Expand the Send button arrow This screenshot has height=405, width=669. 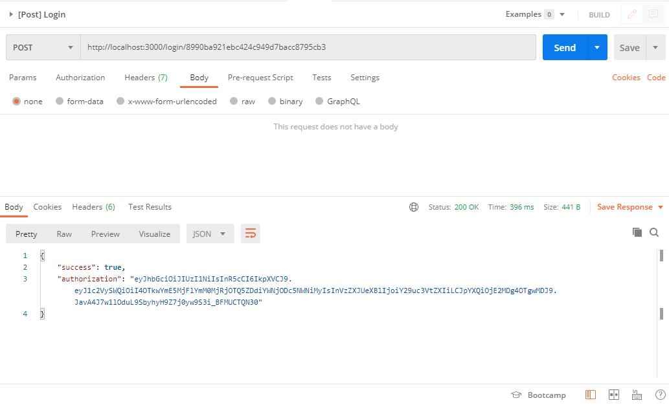click(x=597, y=47)
